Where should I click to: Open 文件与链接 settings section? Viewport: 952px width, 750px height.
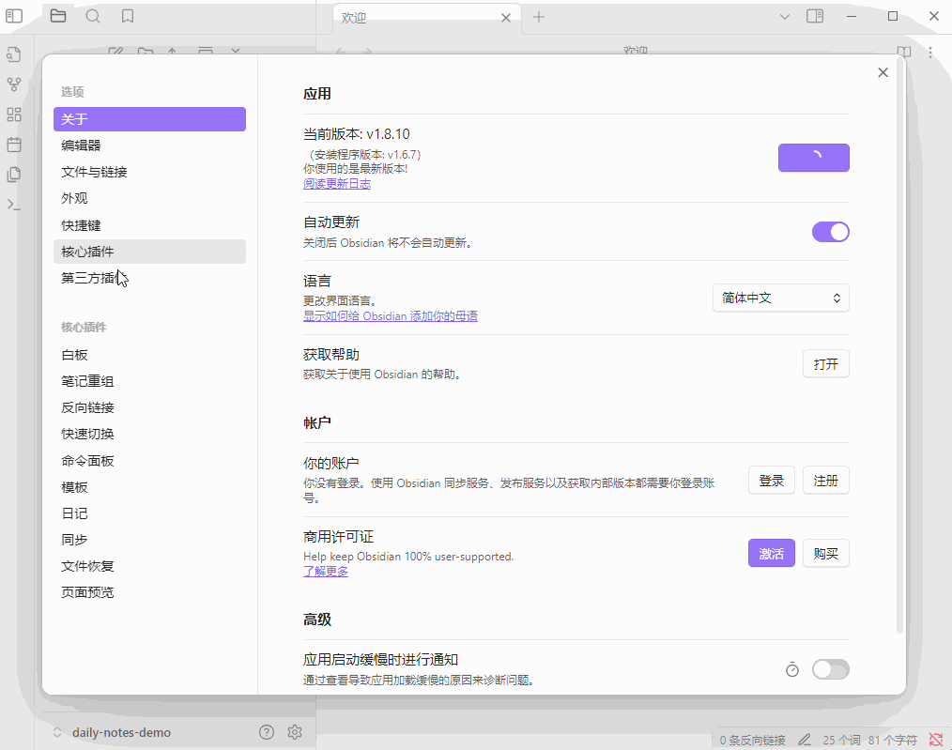pos(149,172)
